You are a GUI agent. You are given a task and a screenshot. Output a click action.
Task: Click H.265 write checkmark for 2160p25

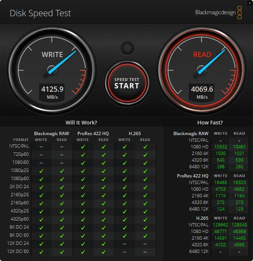coord(125,195)
